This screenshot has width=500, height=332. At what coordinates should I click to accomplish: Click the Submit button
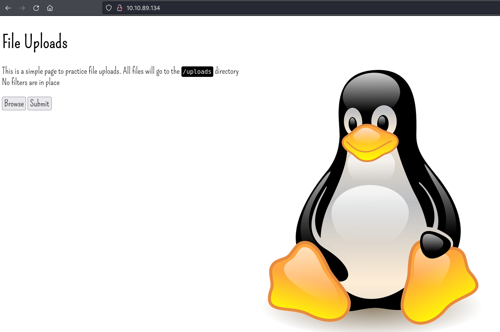pyautogui.click(x=40, y=104)
